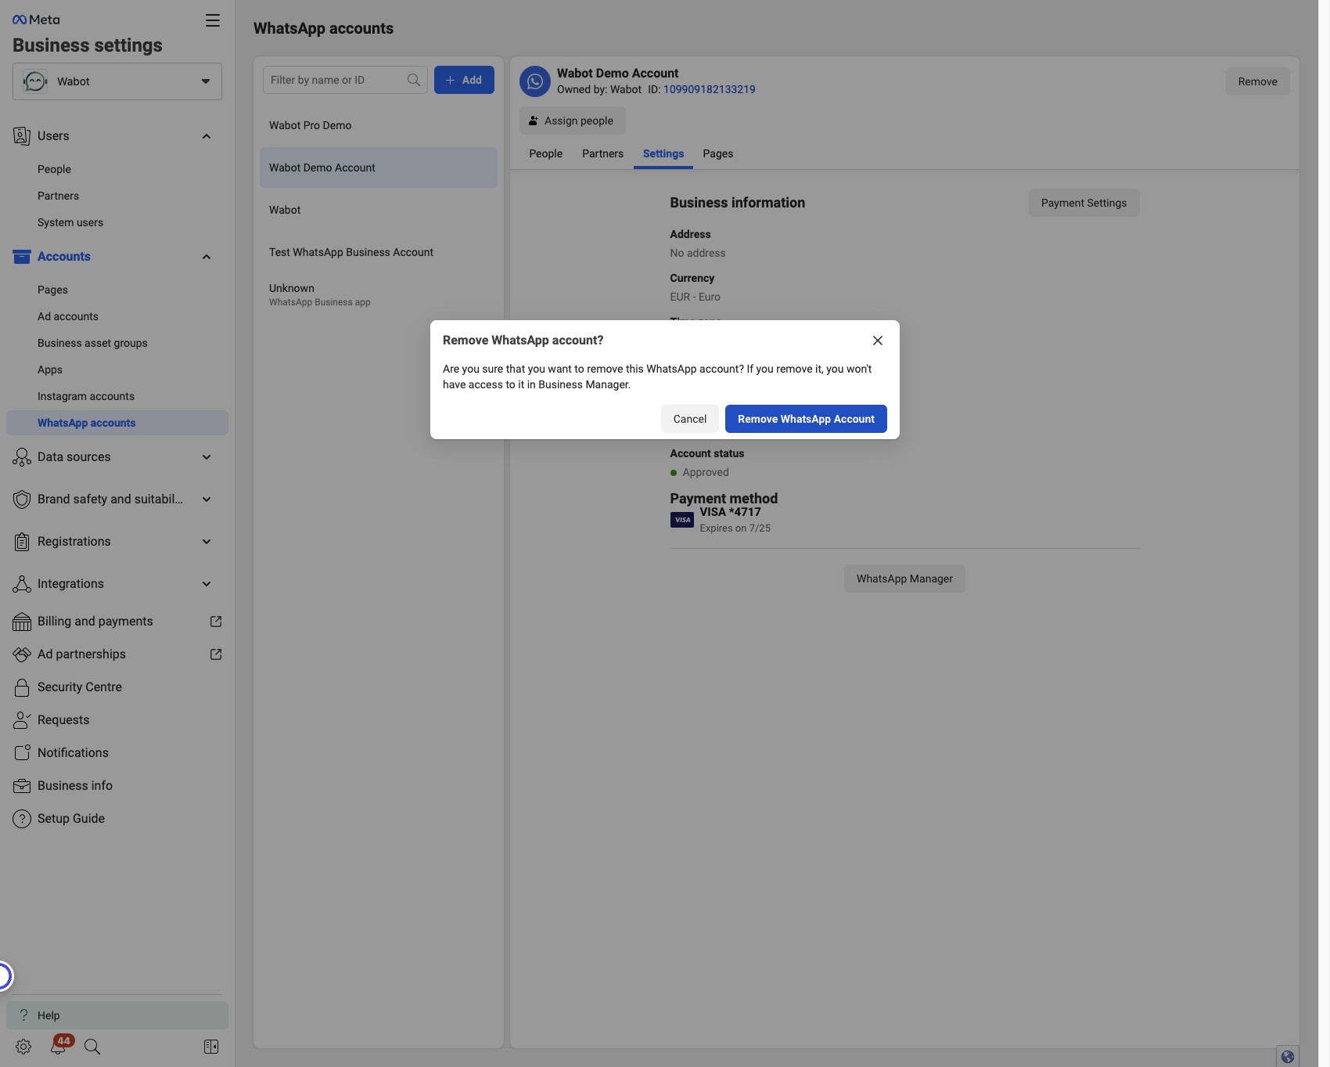Click the Meta logo

pos(36,20)
